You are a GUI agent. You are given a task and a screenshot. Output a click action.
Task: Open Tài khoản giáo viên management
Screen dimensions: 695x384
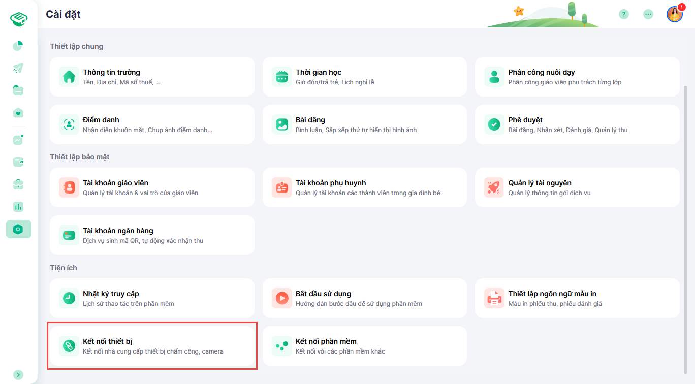tap(152, 187)
